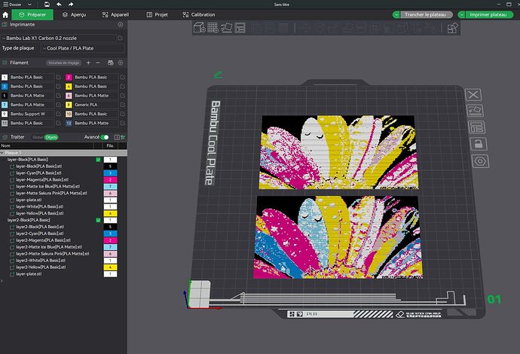The image size is (520, 354).
Task: Click the upper flower model on the plate
Action: click(338, 152)
